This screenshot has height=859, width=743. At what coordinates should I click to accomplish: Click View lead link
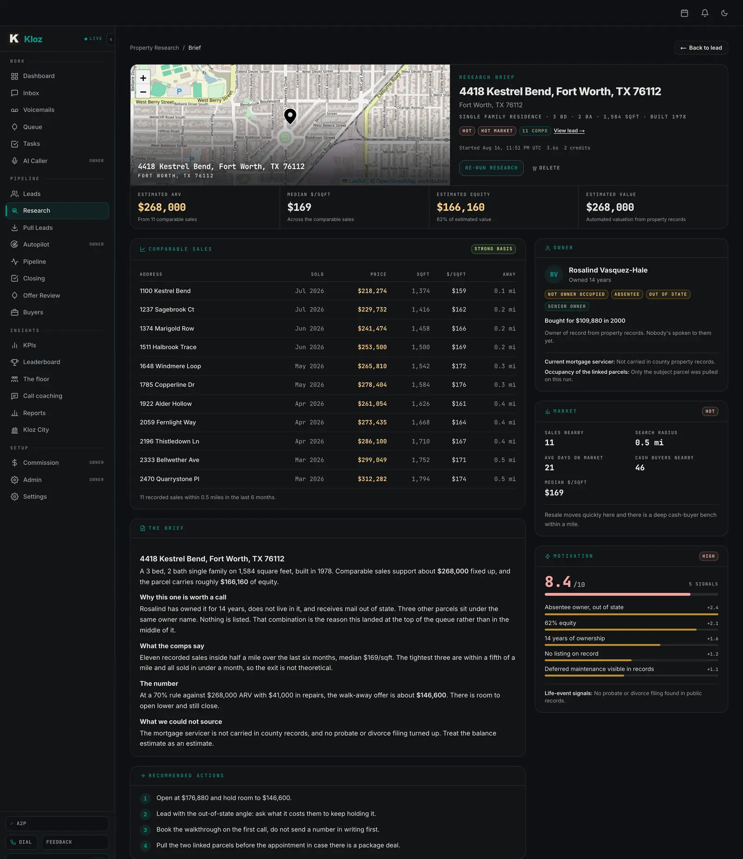[569, 131]
